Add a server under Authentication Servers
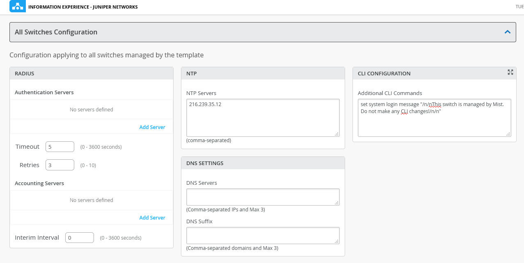Image resolution: width=524 pixels, height=263 pixels. pyautogui.click(x=152, y=127)
